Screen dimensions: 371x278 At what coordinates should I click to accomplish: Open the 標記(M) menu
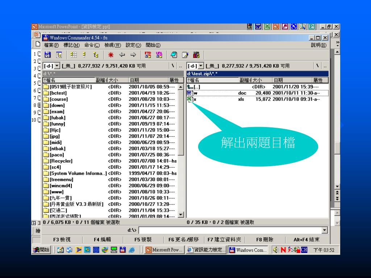[x=71, y=45]
